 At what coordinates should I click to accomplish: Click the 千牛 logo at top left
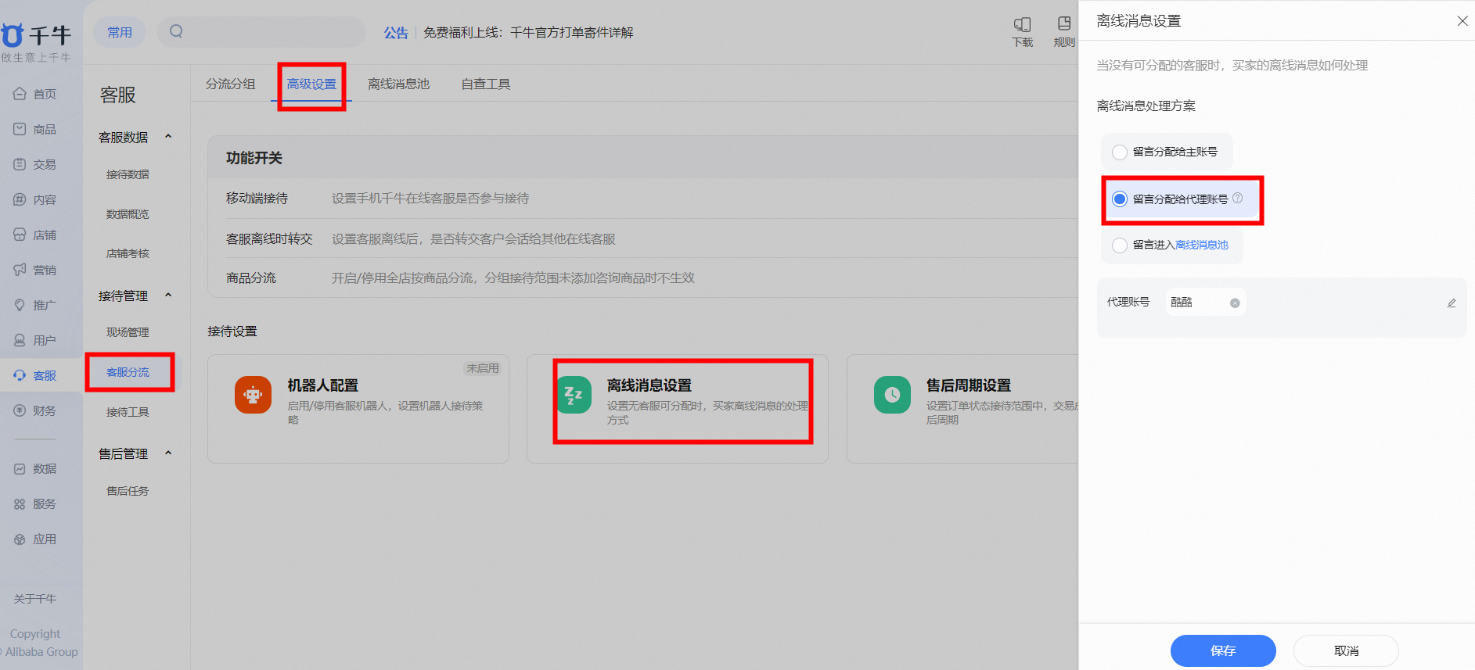[36, 36]
